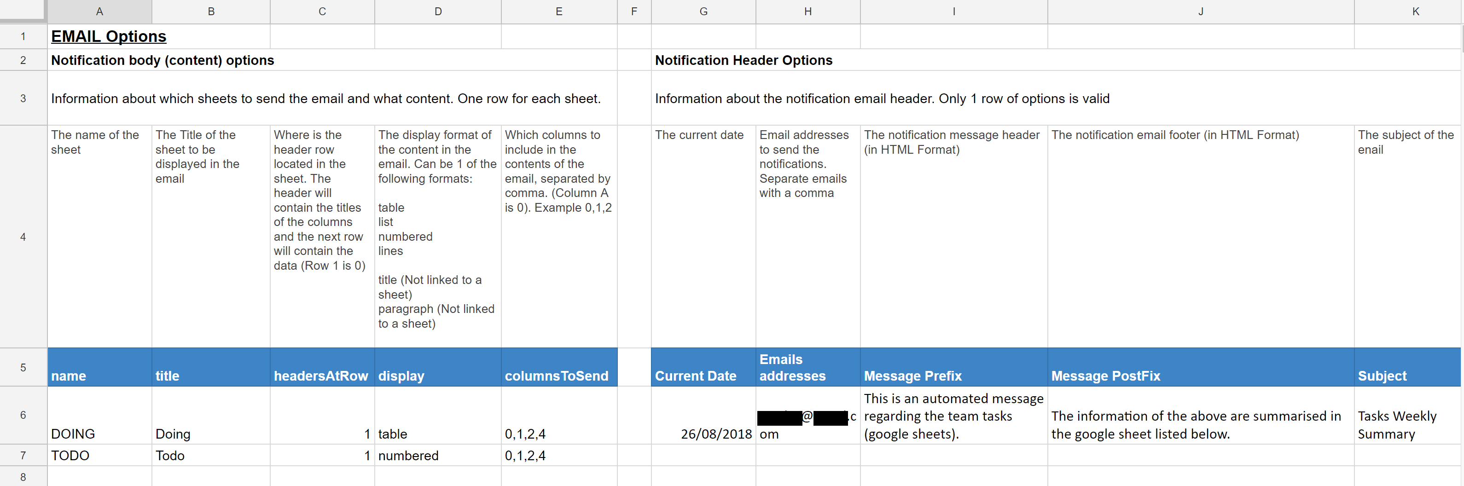Select row 5 header
This screenshot has width=1464, height=486.
click(23, 368)
